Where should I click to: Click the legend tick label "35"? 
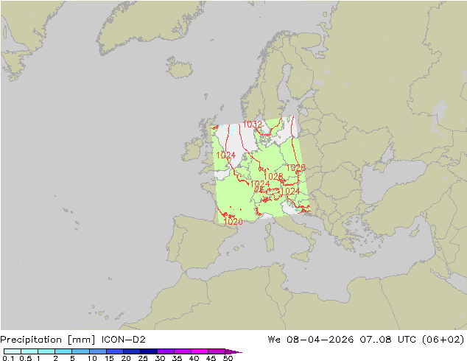click(177, 358)
